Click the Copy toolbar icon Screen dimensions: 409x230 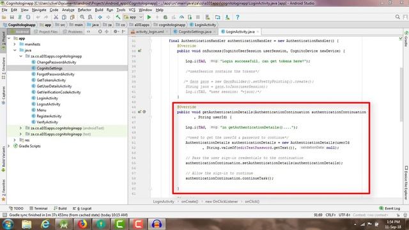coord(64,17)
